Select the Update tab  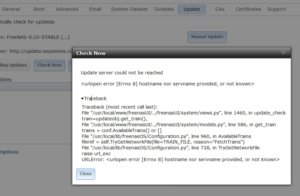[x=192, y=9]
